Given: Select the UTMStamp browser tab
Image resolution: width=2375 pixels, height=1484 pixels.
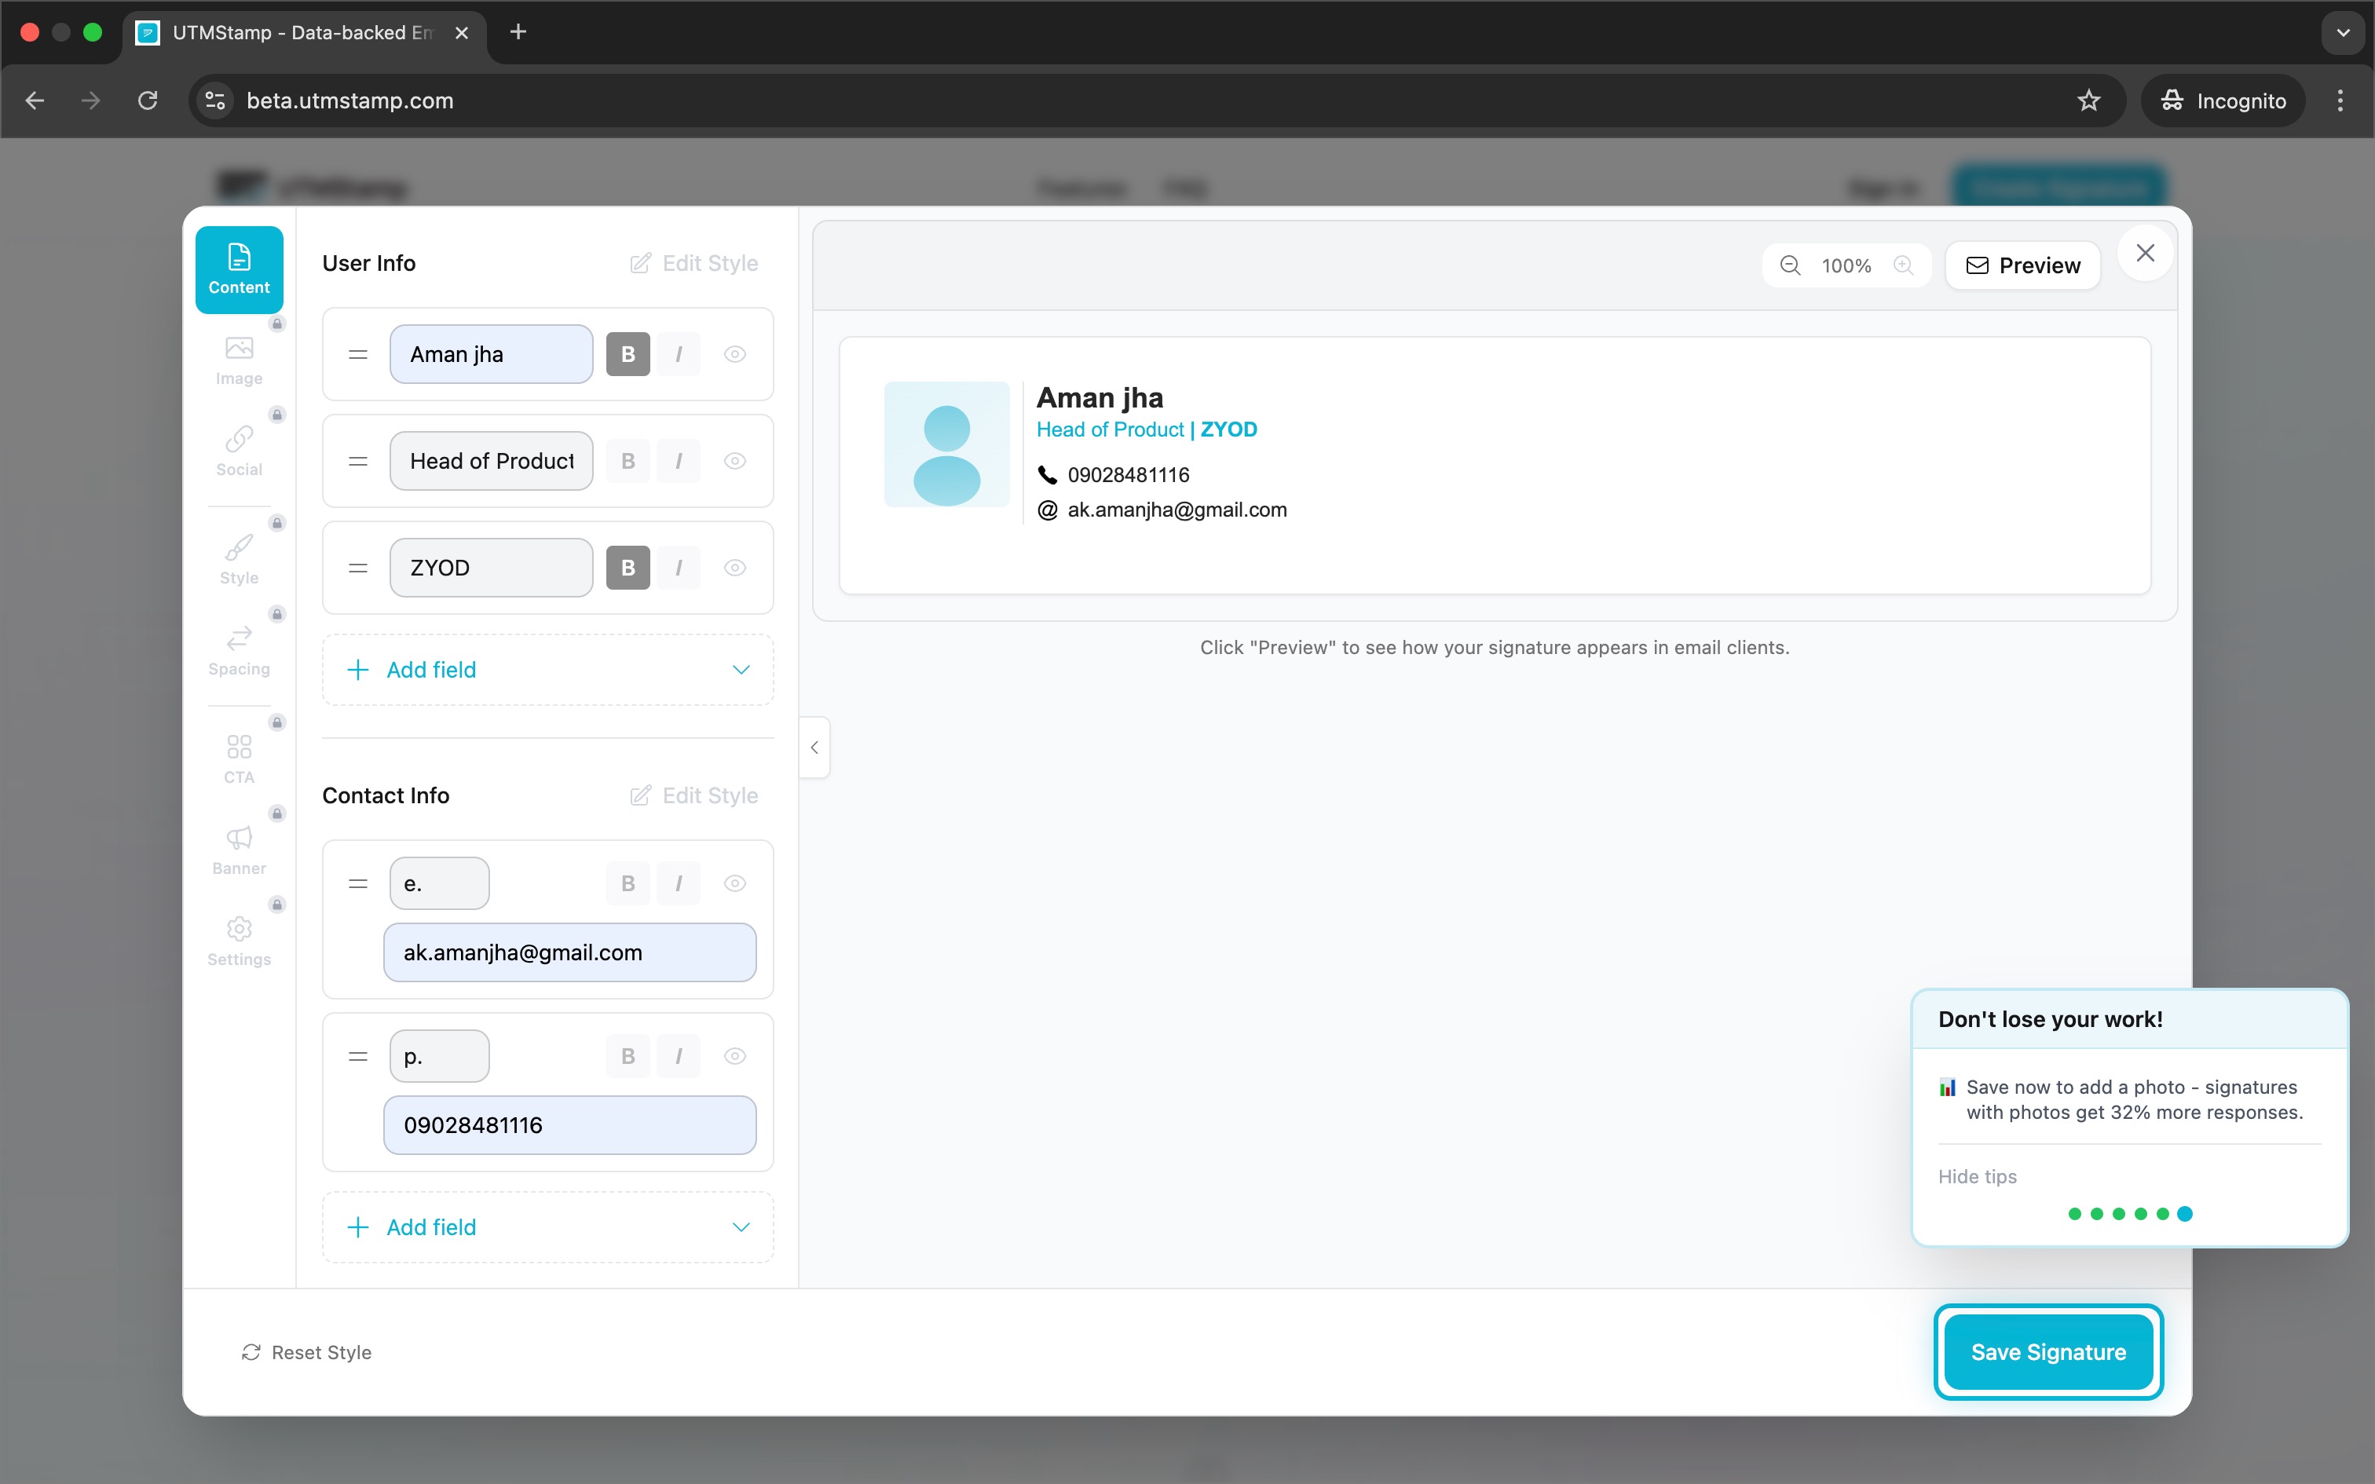Looking at the screenshot, I should pyautogui.click(x=295, y=31).
